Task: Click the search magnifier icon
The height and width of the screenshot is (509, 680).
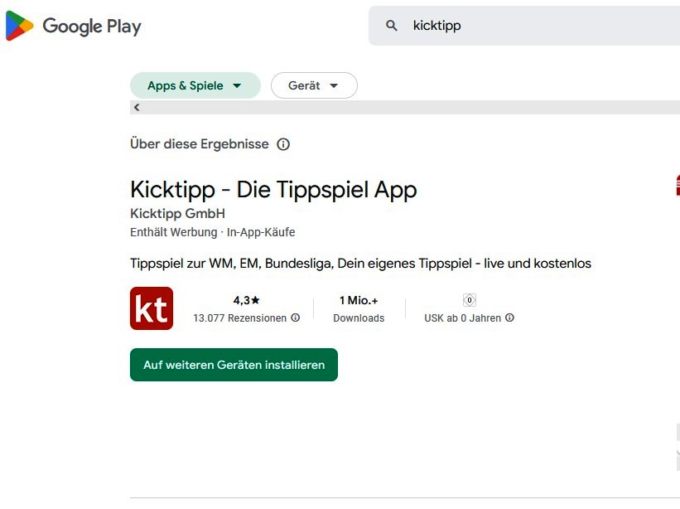Action: [392, 26]
